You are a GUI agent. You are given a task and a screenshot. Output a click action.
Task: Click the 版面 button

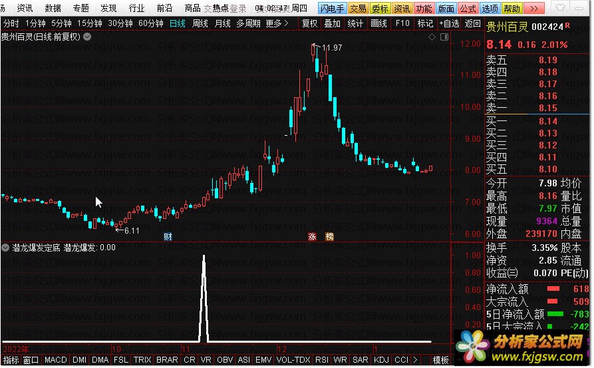[446, 9]
